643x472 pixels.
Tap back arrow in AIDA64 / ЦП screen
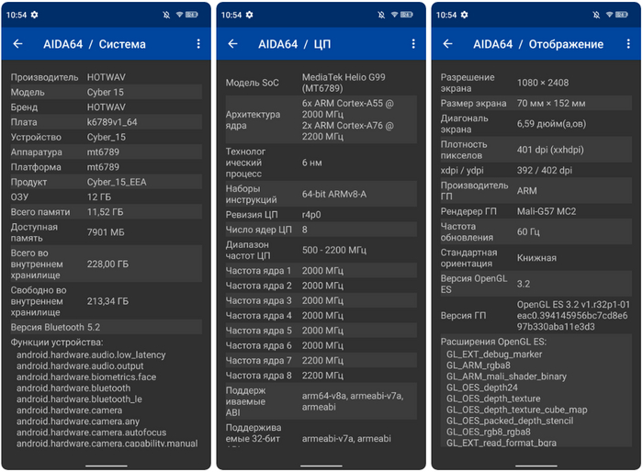[x=232, y=44]
